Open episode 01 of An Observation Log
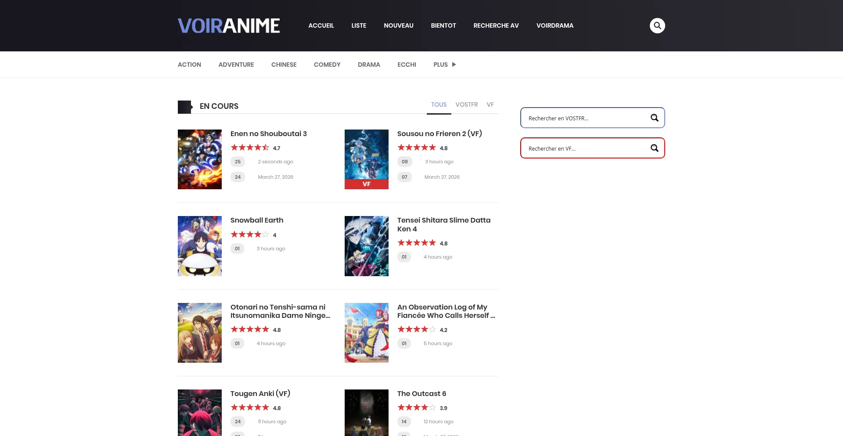The height and width of the screenshot is (436, 843). (x=404, y=343)
